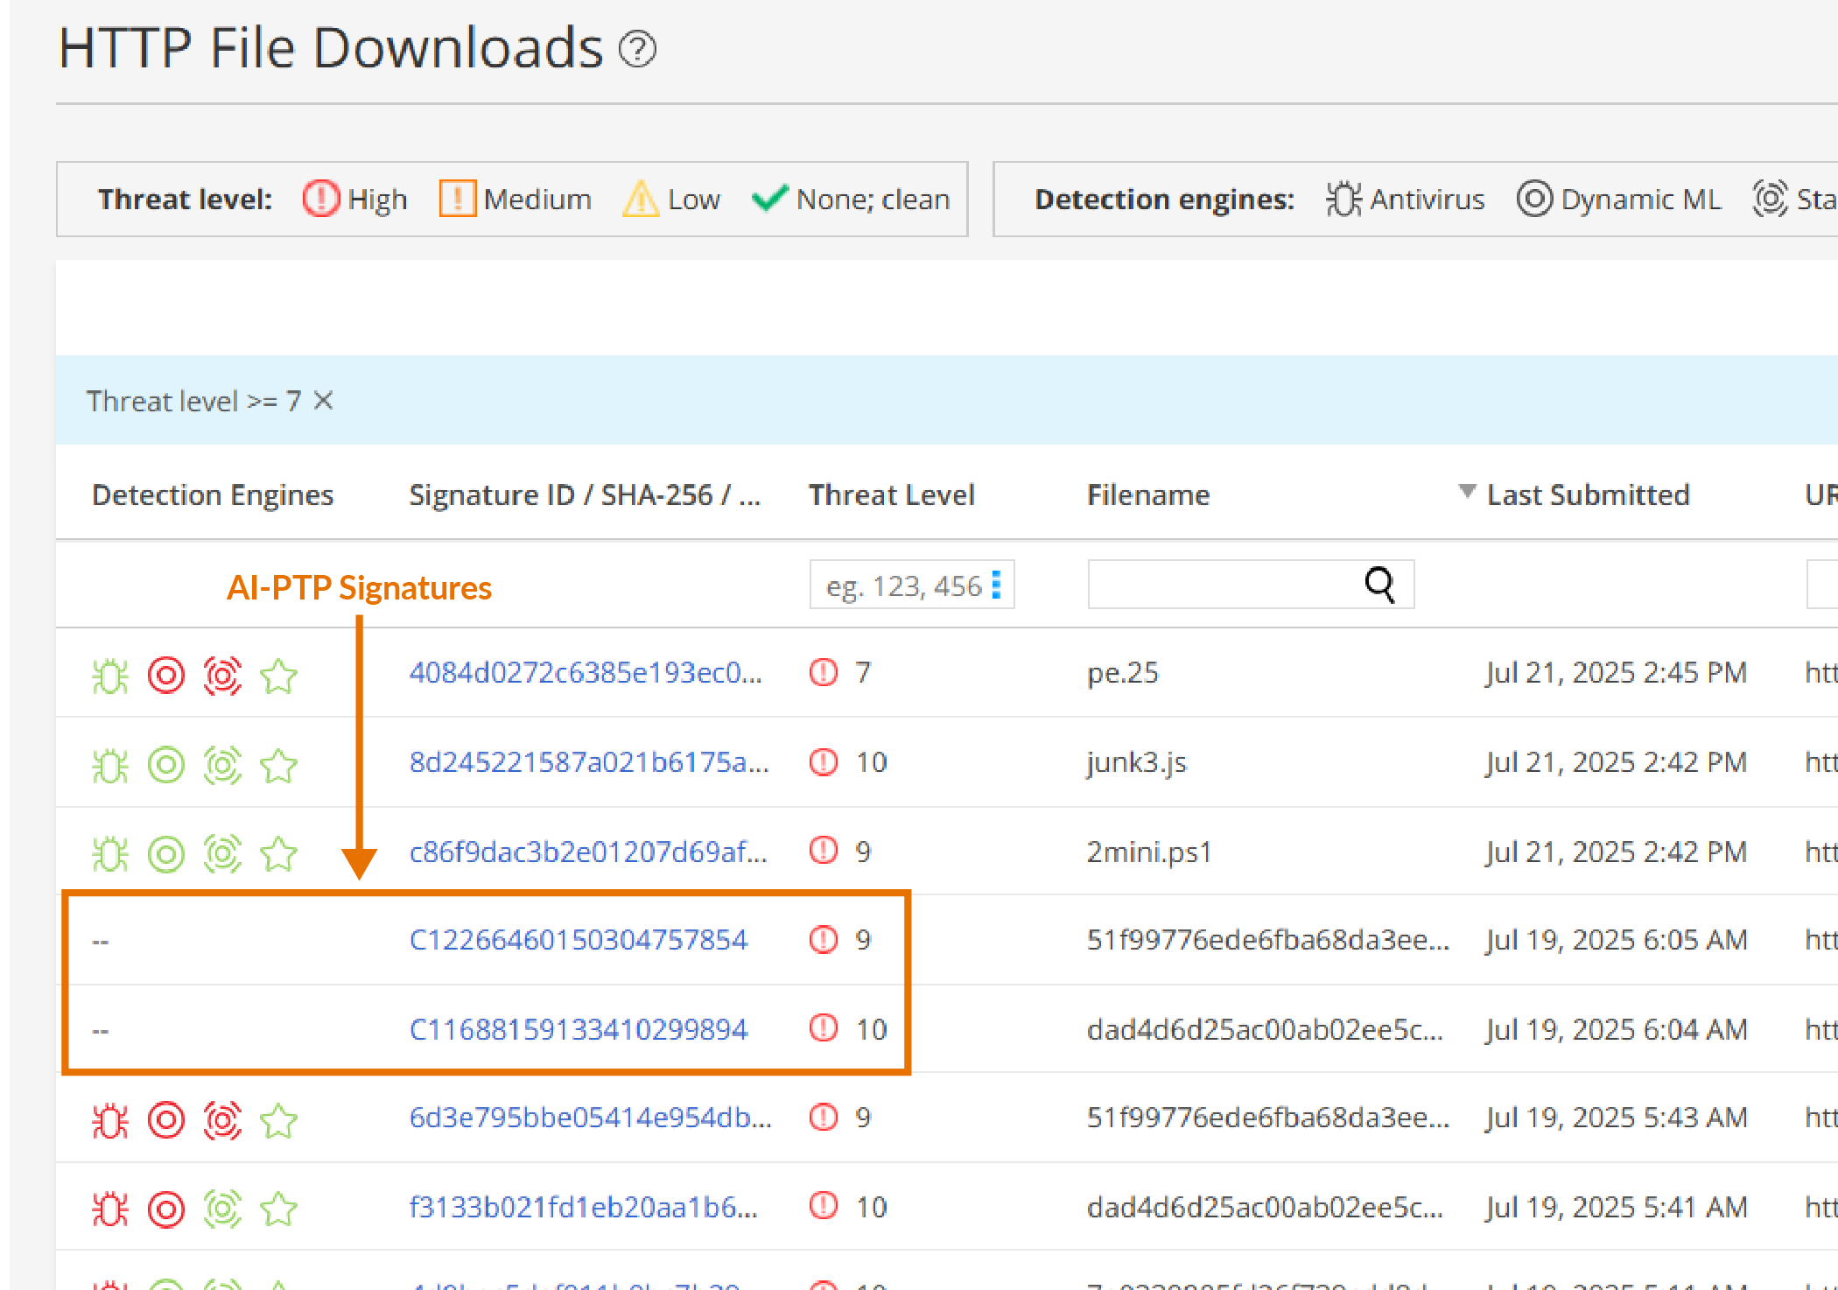Click the help icon next to HTTP File Downloads
Viewport: 1838px width, 1290px height.
[637, 49]
